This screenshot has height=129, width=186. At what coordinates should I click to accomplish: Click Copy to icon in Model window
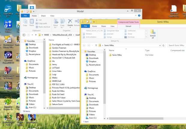tap(62, 23)
